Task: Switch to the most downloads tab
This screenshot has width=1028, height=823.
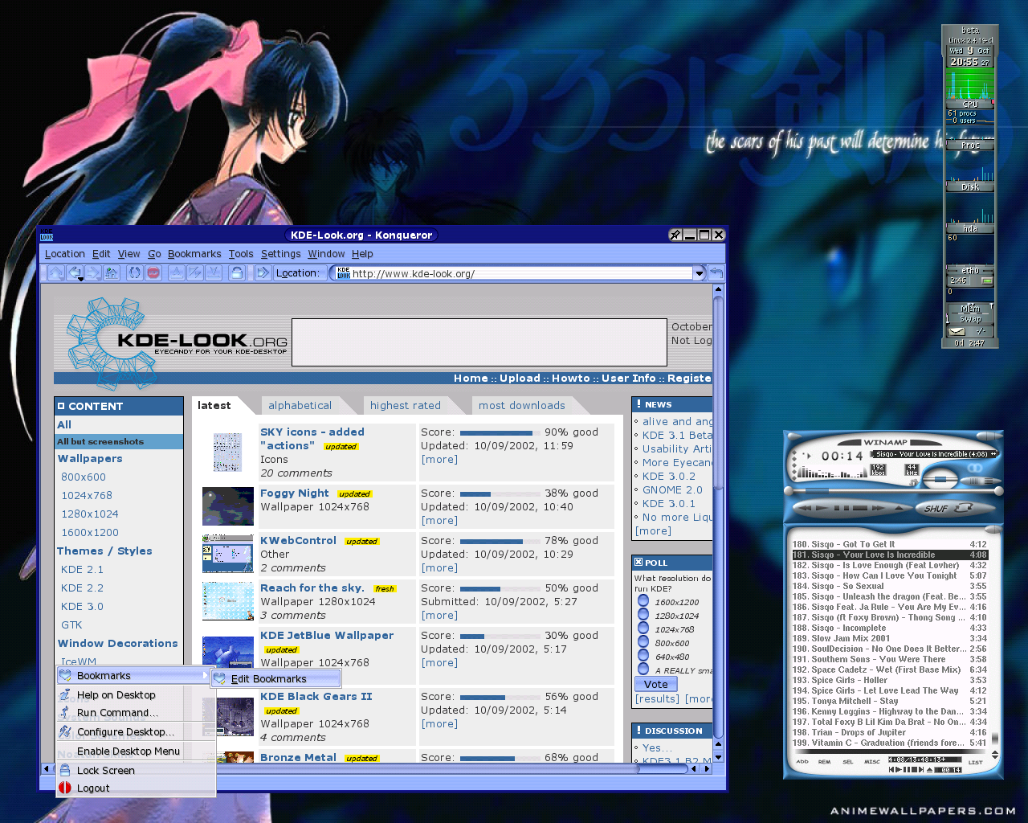Action: tap(522, 406)
